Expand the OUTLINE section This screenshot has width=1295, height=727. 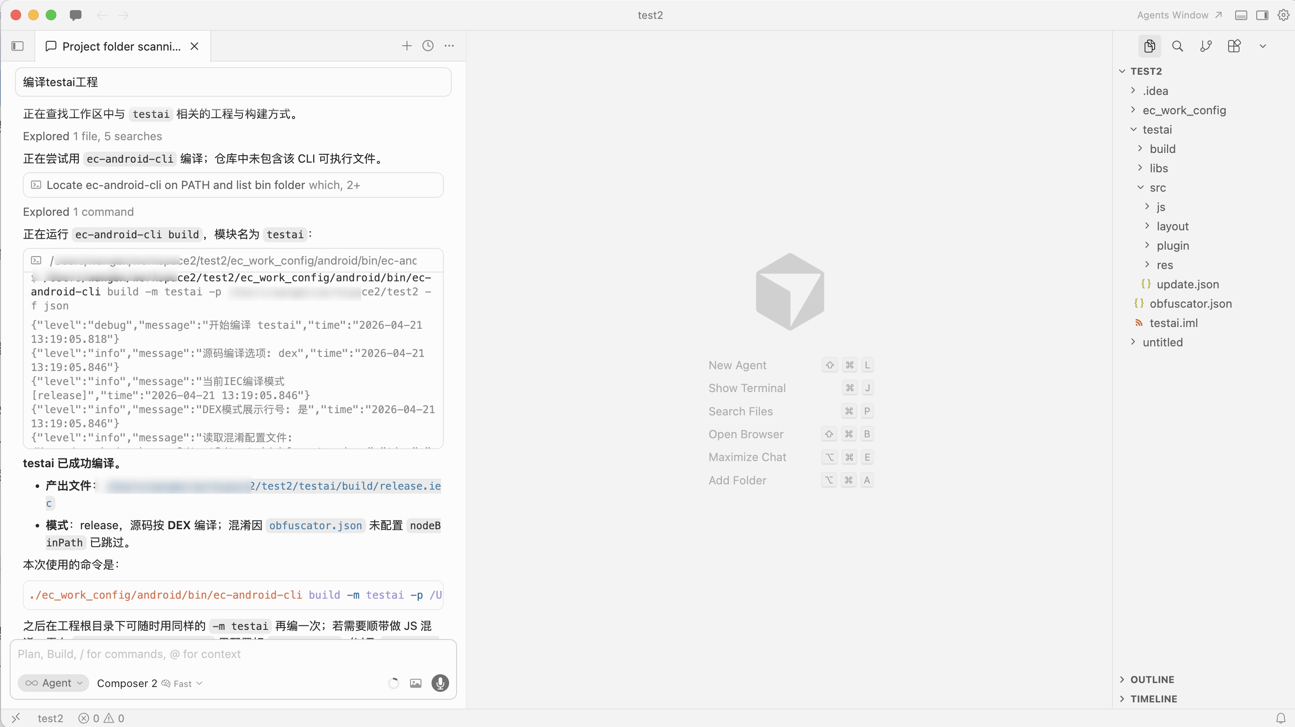(1152, 679)
